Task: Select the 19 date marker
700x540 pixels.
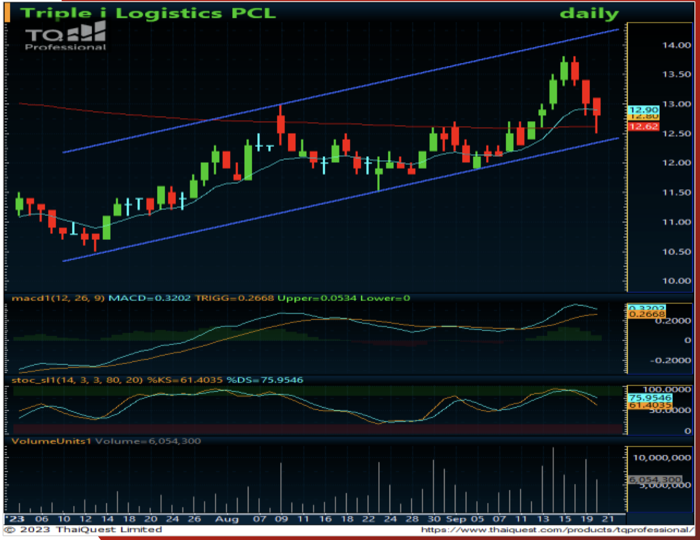Action: pyautogui.click(x=587, y=519)
